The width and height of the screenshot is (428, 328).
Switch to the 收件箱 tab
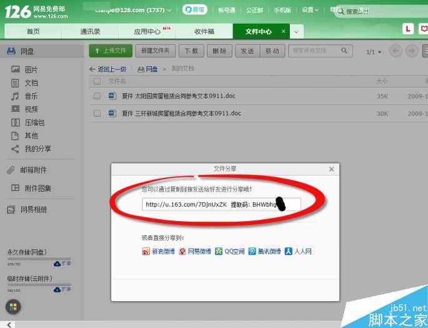204,31
